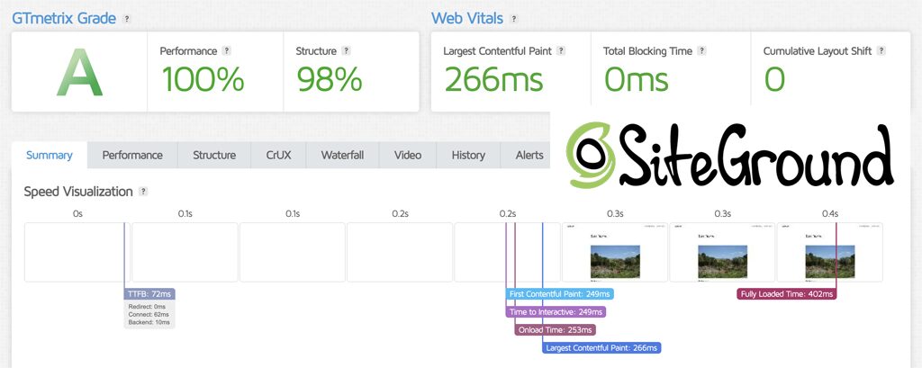Click help icon next to GTmetrix Grade

pos(127,19)
